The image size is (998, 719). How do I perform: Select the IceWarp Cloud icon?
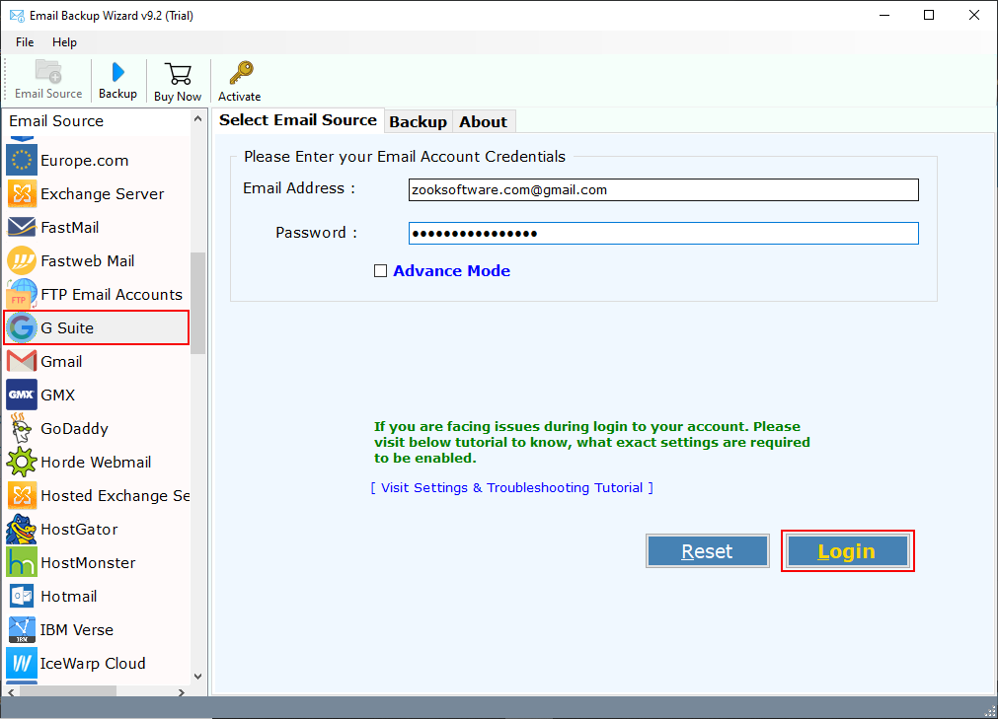coord(22,663)
